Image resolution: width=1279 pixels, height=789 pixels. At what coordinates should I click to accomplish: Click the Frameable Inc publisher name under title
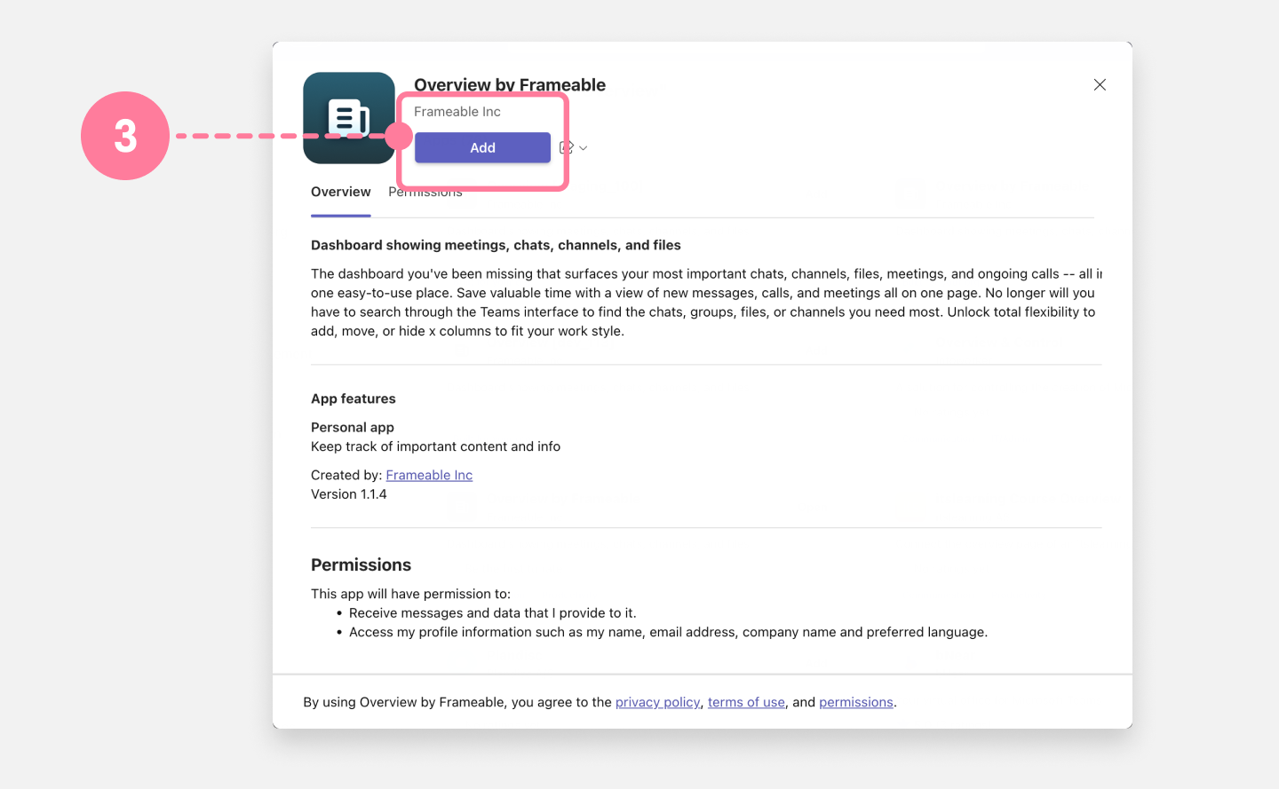(457, 112)
